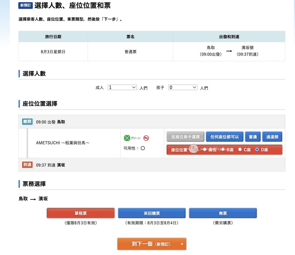Select the first 座位 radio button
This screenshot has width=295, height=255.
(x=205, y=149)
